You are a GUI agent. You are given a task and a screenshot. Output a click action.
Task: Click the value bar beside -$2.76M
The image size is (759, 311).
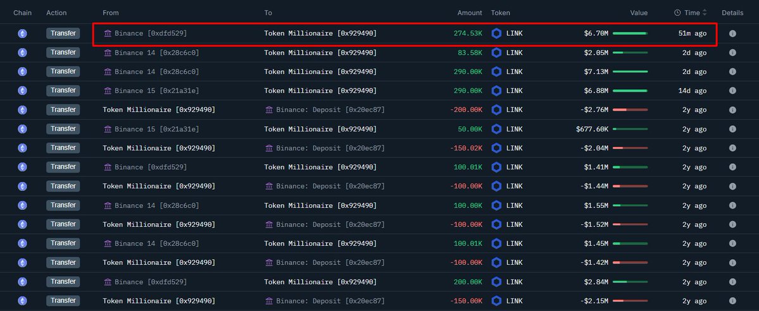coord(630,110)
